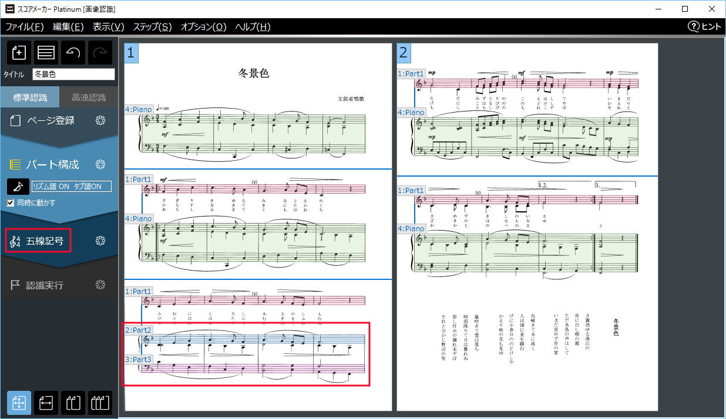Viewport: 726px width, 419px height.
Task: Switch to the 標準認識 tab
Action: pos(30,97)
